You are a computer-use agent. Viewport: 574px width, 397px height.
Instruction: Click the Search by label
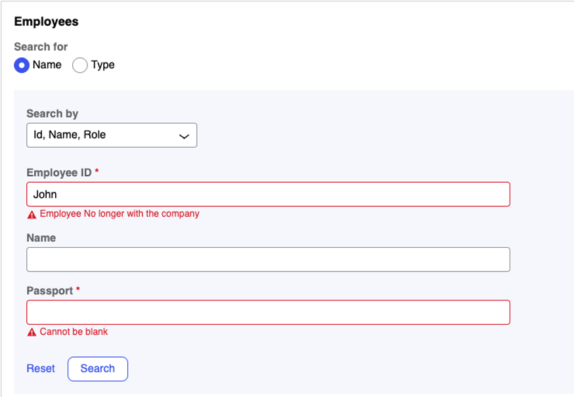click(53, 114)
